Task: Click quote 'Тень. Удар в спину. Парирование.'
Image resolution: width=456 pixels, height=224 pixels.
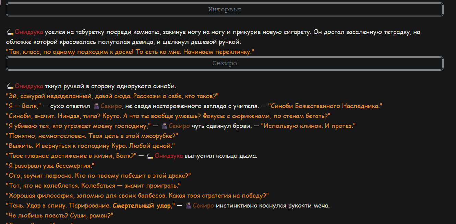Action: pyautogui.click(x=59, y=205)
